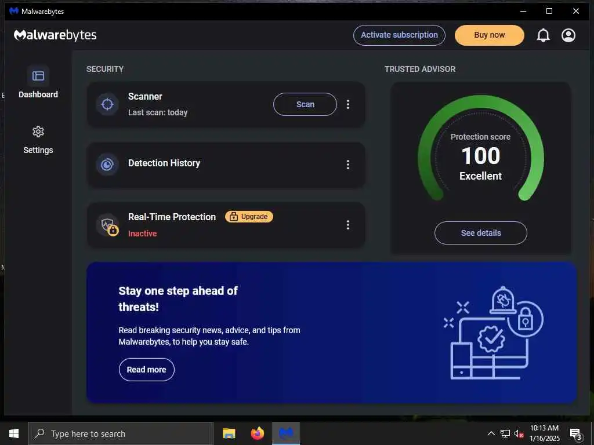Click the taskbar clock and date
Image resolution: width=594 pixels, height=445 pixels.
click(544, 433)
